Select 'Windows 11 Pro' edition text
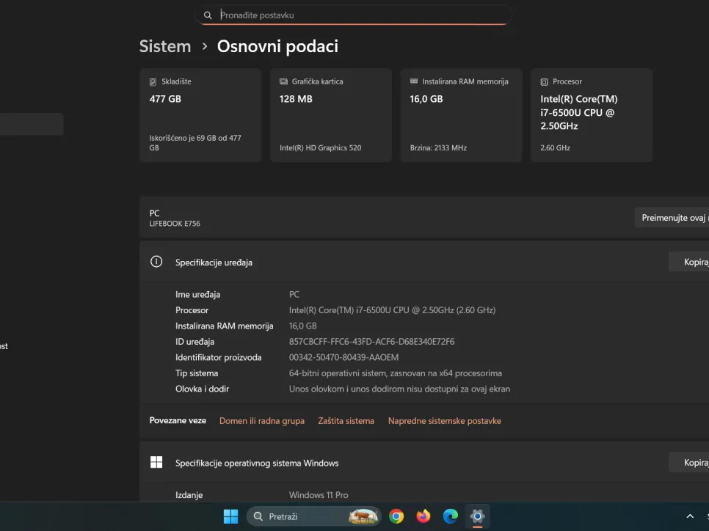709x531 pixels. 319,495
